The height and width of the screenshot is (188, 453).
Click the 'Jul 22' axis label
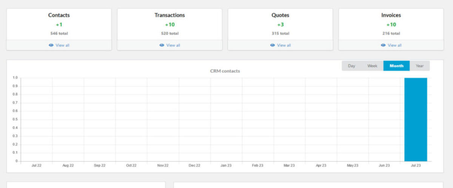[x=37, y=165]
